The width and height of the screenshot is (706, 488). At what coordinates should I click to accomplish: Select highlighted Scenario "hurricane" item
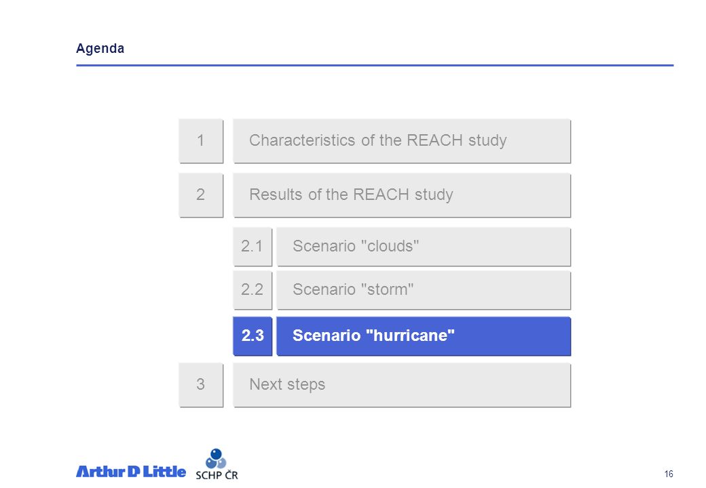(x=424, y=336)
